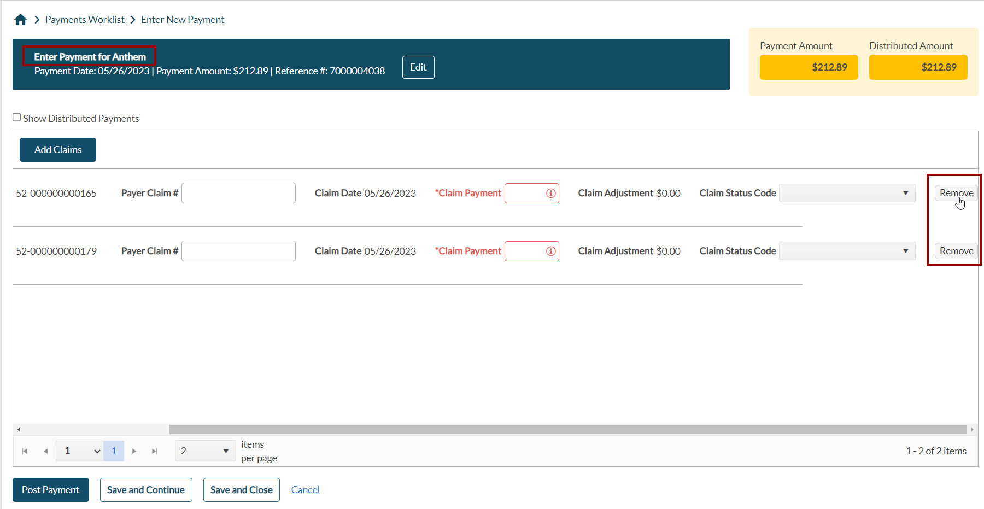Open the page number selector dropdown
The image size is (984, 509).
click(80, 451)
